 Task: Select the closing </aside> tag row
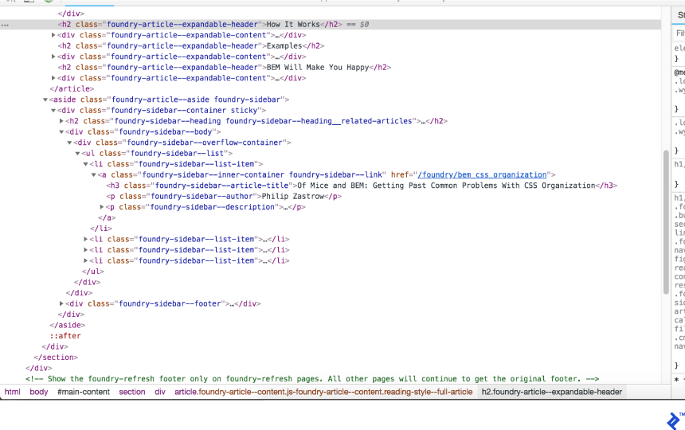tap(67, 325)
